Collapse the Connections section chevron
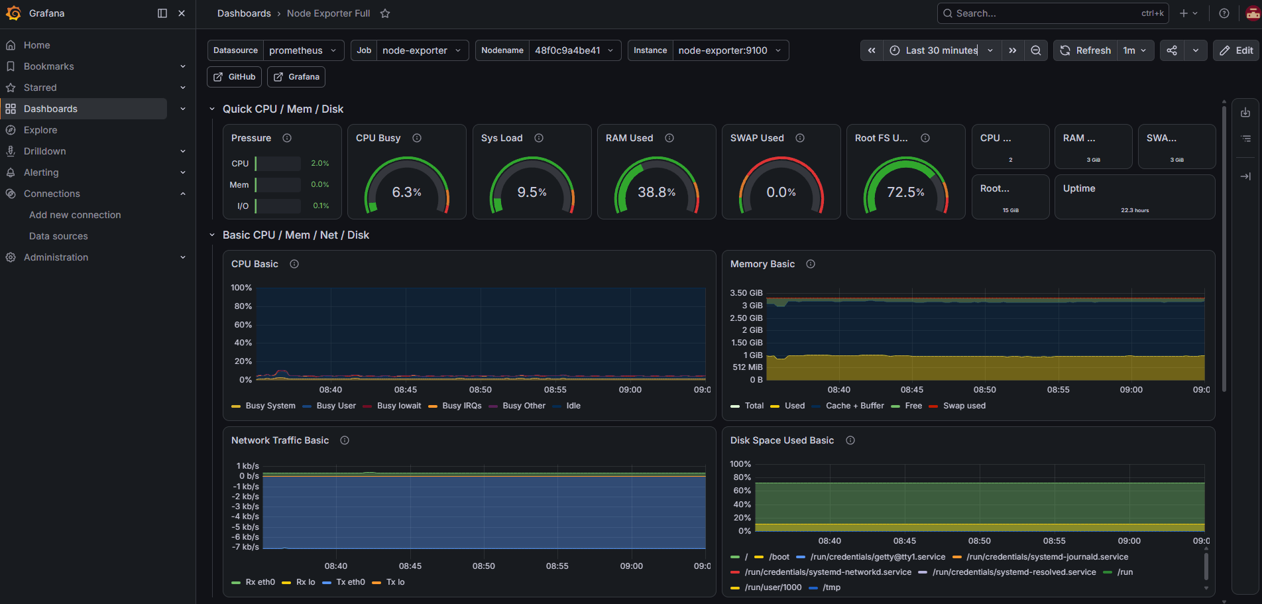1262x604 pixels. pos(183,194)
